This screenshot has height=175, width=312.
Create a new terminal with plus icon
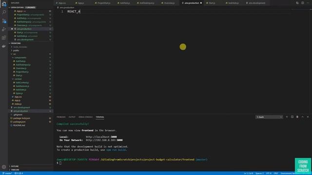tap(287, 117)
